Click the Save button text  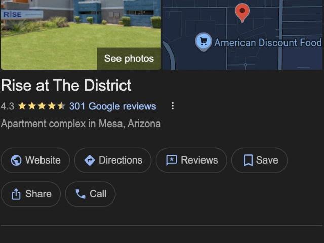tap(267, 160)
